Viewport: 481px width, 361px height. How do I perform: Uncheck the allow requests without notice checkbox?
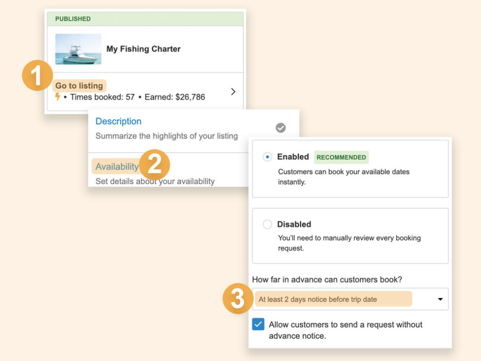[x=258, y=324]
